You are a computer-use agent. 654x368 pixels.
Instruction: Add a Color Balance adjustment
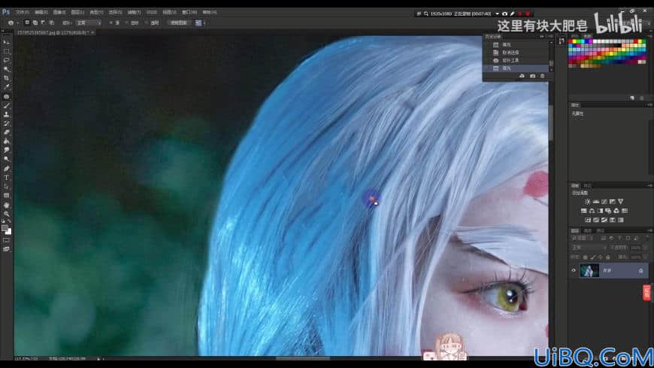point(592,211)
